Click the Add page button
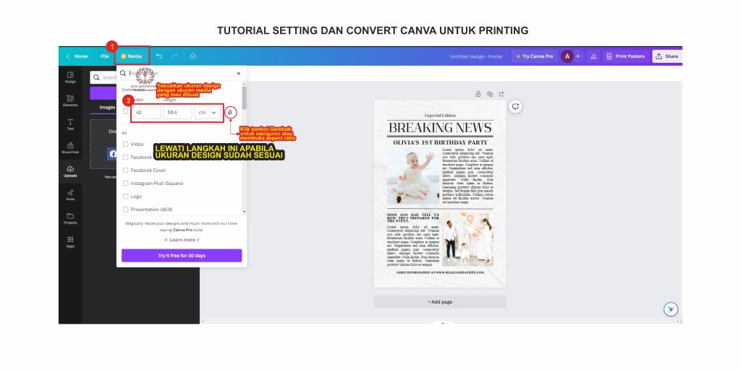 click(440, 301)
